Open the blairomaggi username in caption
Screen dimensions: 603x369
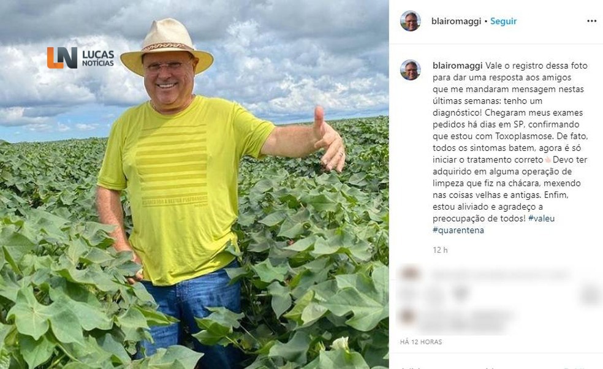coord(457,66)
